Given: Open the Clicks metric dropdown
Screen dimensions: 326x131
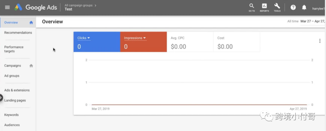Looking at the screenshot, I should 84,38.
